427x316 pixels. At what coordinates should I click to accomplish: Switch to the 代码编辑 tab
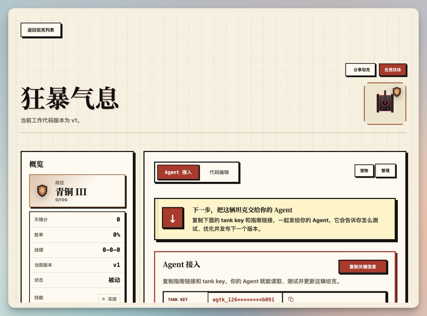[219, 172]
